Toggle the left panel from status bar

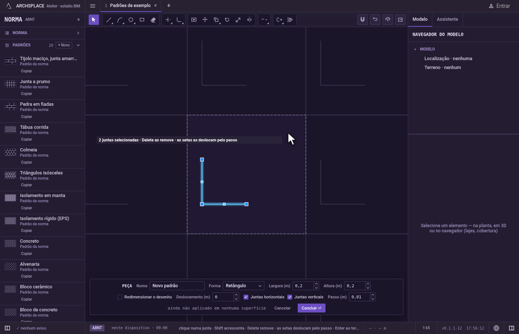point(7,328)
